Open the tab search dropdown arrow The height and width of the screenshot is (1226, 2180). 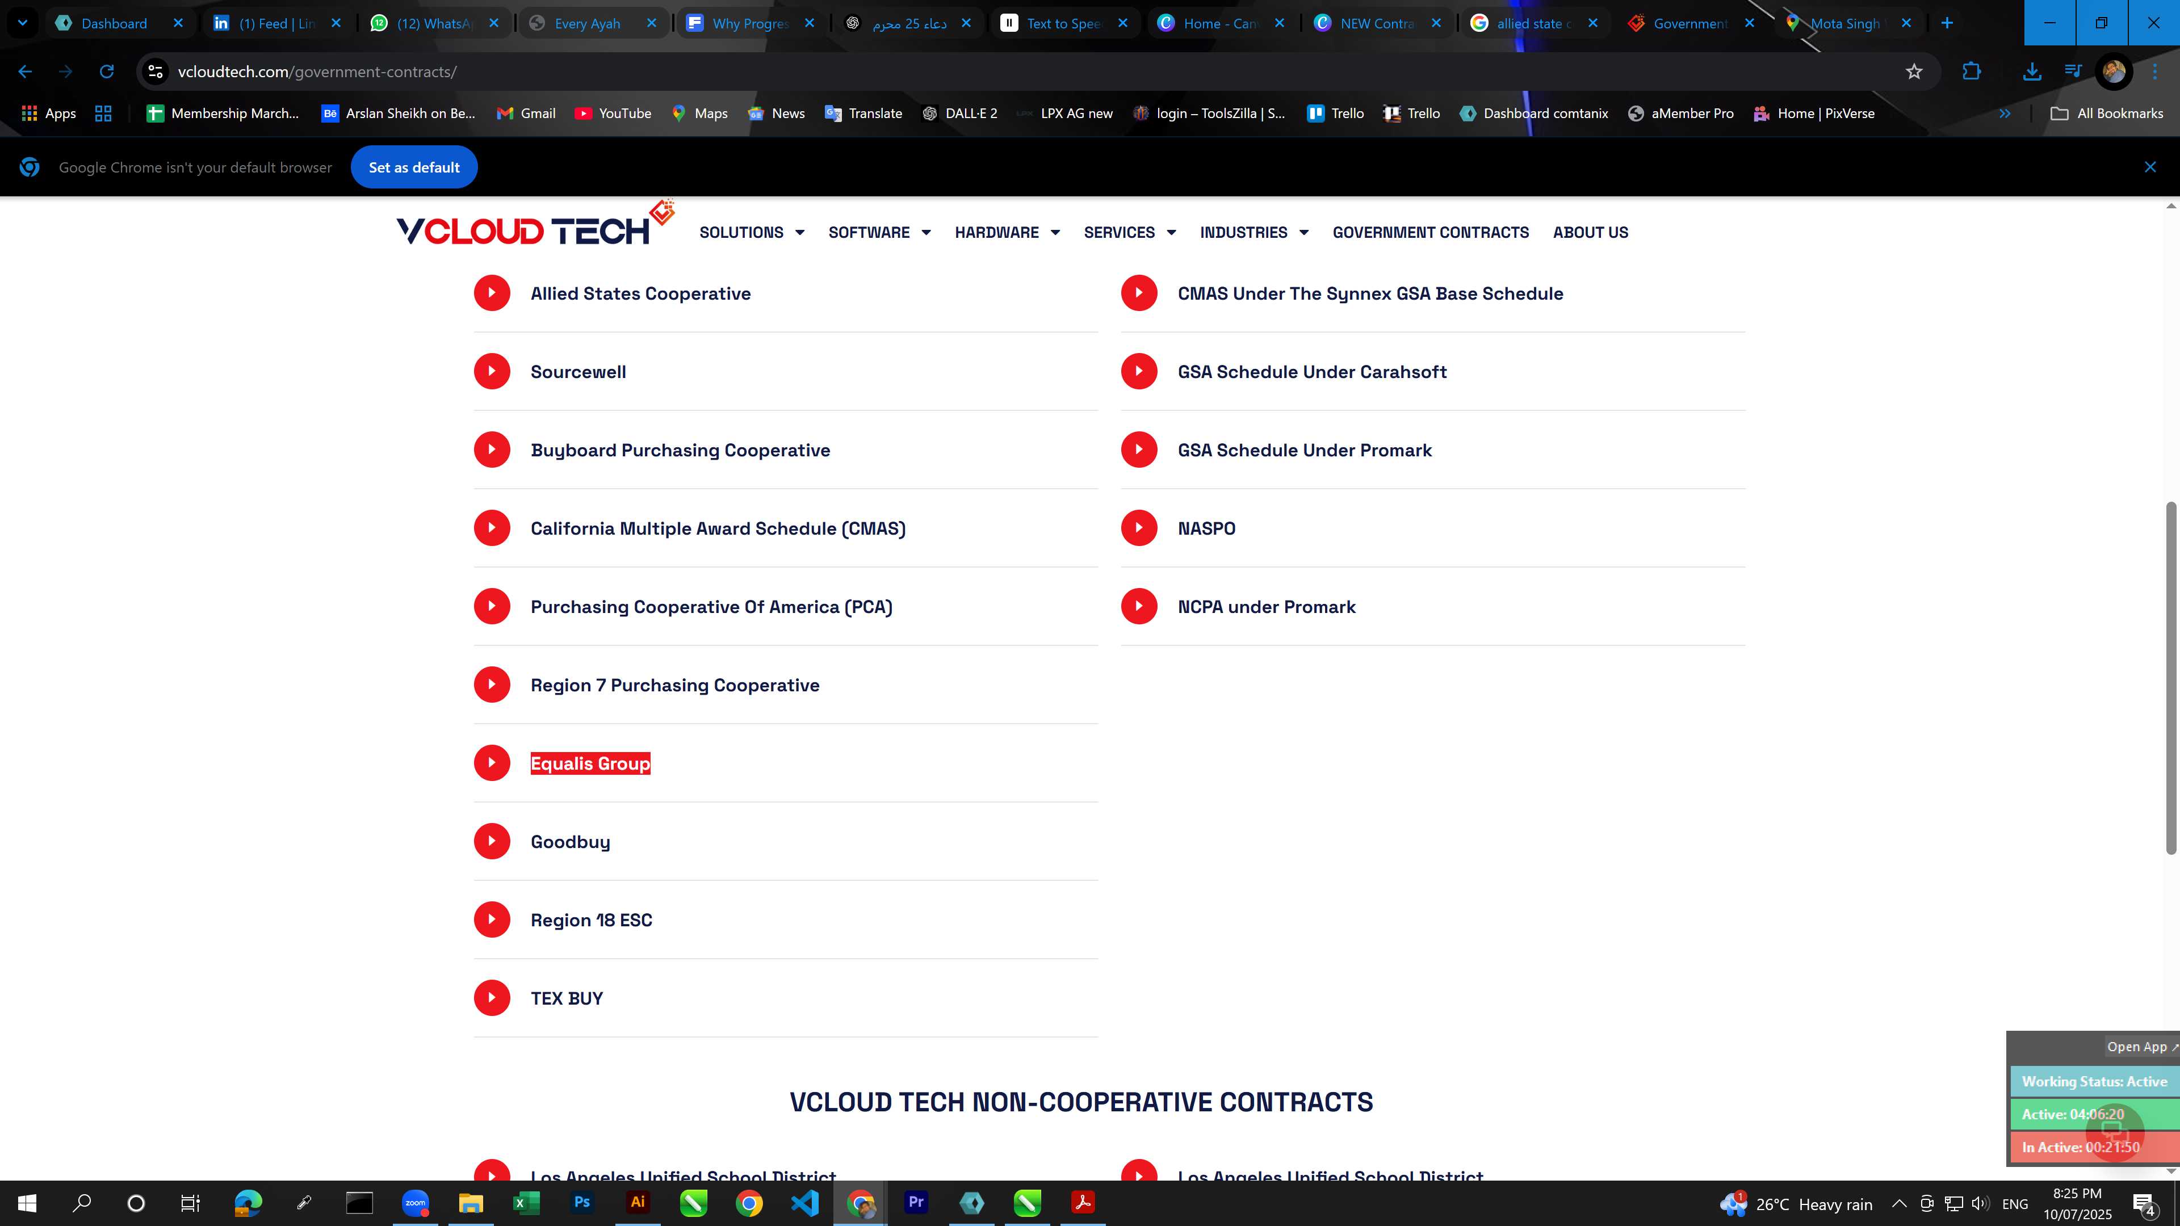point(23,23)
